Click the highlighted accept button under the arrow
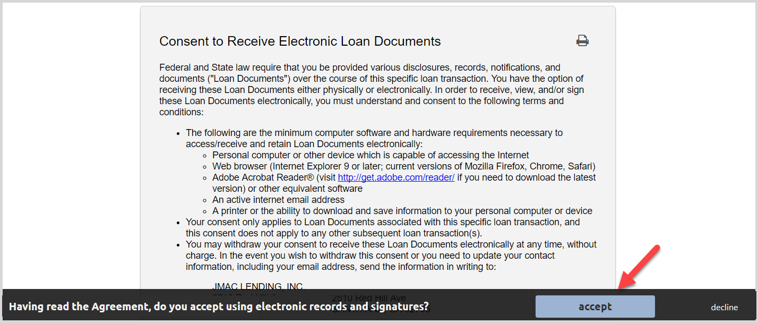This screenshot has width=758, height=323. coord(595,307)
